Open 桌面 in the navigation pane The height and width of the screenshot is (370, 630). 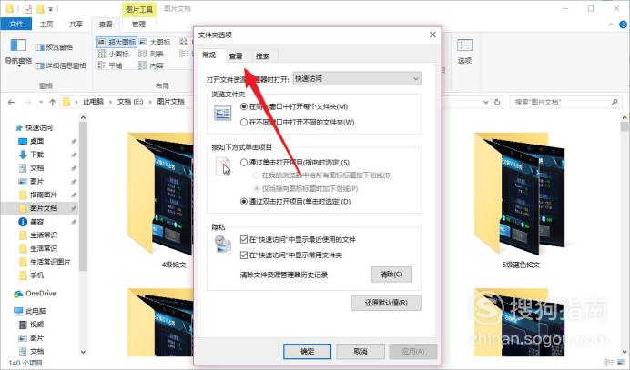click(37, 141)
